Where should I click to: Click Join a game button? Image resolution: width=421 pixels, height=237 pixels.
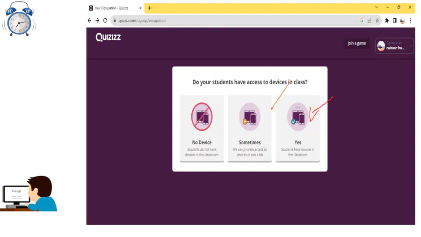(356, 43)
